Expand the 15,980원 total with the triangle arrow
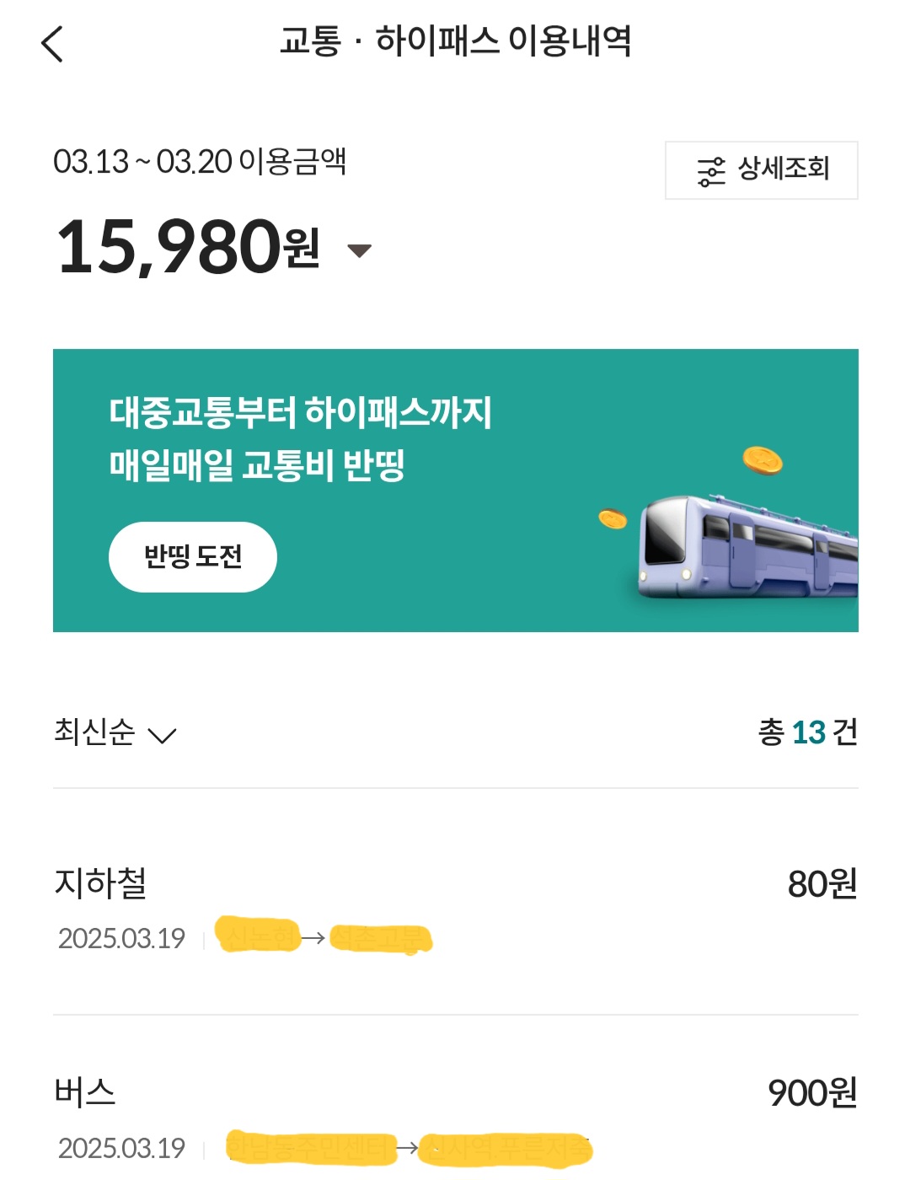 point(360,250)
